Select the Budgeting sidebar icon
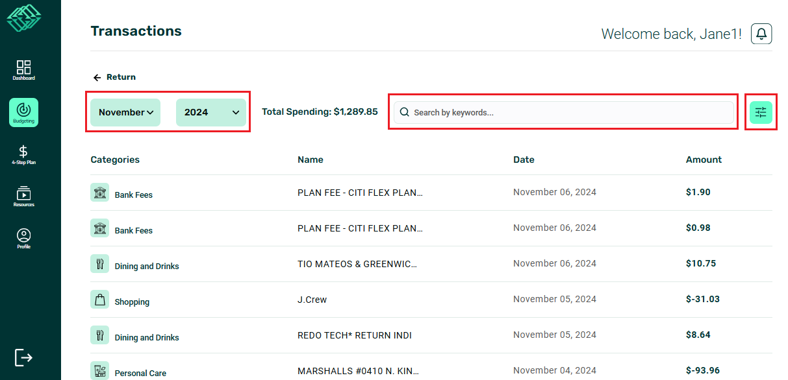Viewport: 788px width, 380px height. pos(23,112)
